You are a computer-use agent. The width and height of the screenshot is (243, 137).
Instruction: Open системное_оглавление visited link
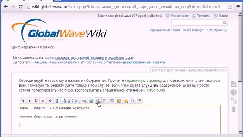tap(103, 62)
